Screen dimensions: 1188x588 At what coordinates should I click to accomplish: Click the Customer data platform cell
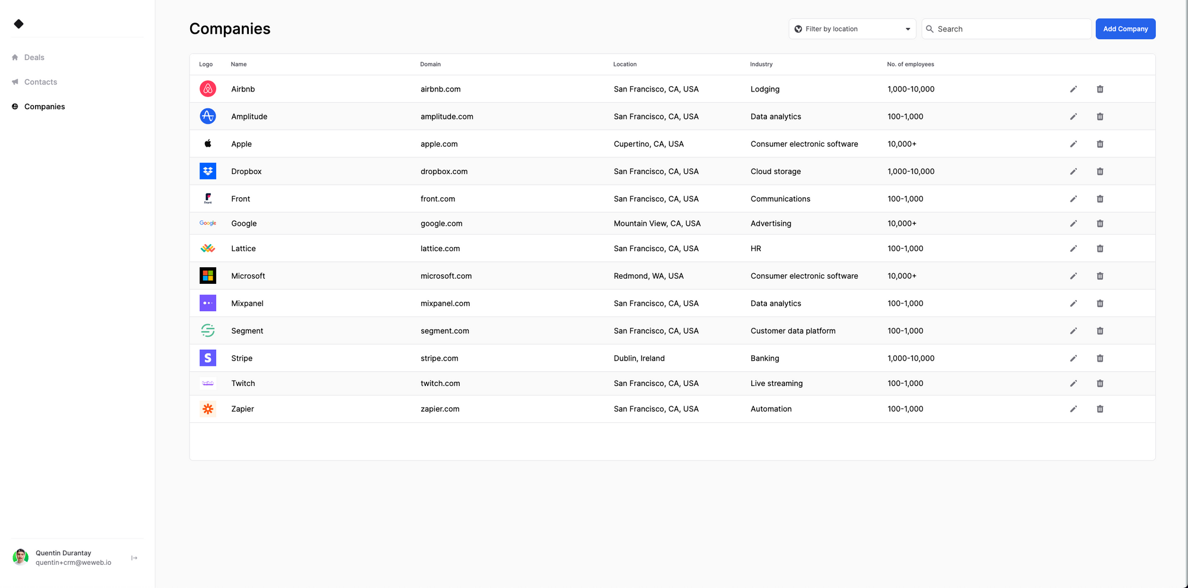click(x=793, y=331)
